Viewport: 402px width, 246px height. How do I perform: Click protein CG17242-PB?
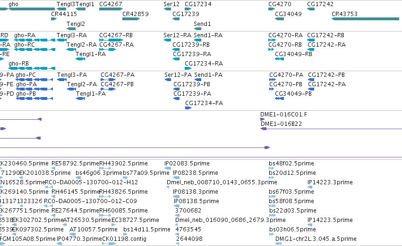click(x=326, y=74)
